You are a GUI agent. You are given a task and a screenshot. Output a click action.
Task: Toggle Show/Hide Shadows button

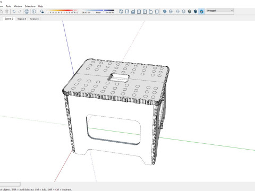pyautogui.click(x=42, y=12)
